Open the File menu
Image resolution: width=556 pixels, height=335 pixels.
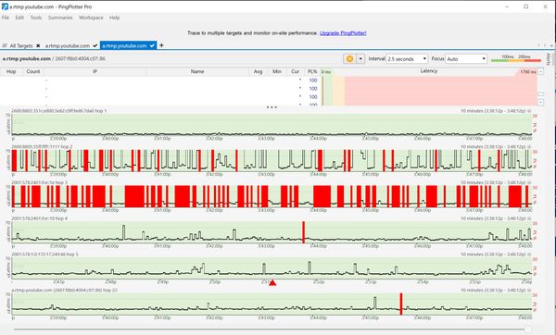(x=6, y=18)
